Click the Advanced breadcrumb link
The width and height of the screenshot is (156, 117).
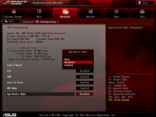pos(28,22)
